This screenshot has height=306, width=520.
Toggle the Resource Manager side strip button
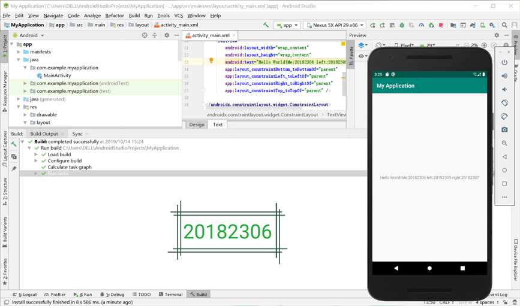coord(5,91)
